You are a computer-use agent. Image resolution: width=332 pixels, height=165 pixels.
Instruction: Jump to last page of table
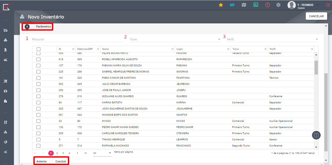86,153
